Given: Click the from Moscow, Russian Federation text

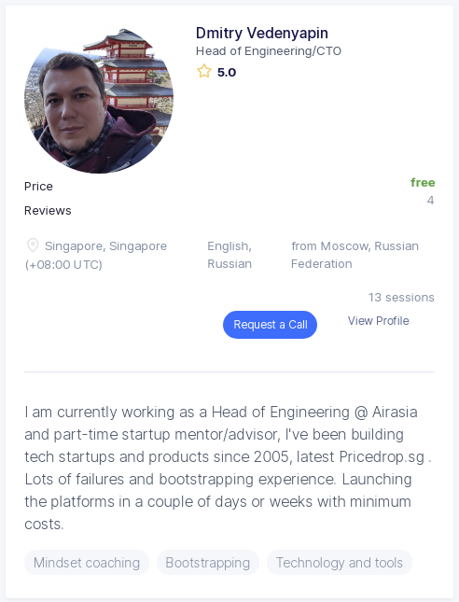Looking at the screenshot, I should (355, 255).
